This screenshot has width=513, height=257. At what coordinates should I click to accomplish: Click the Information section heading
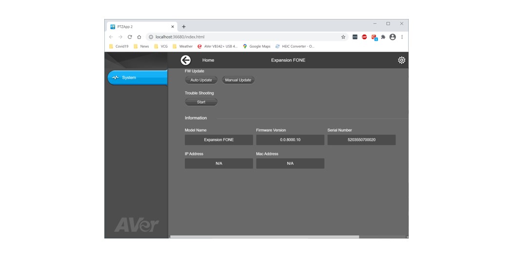(196, 118)
